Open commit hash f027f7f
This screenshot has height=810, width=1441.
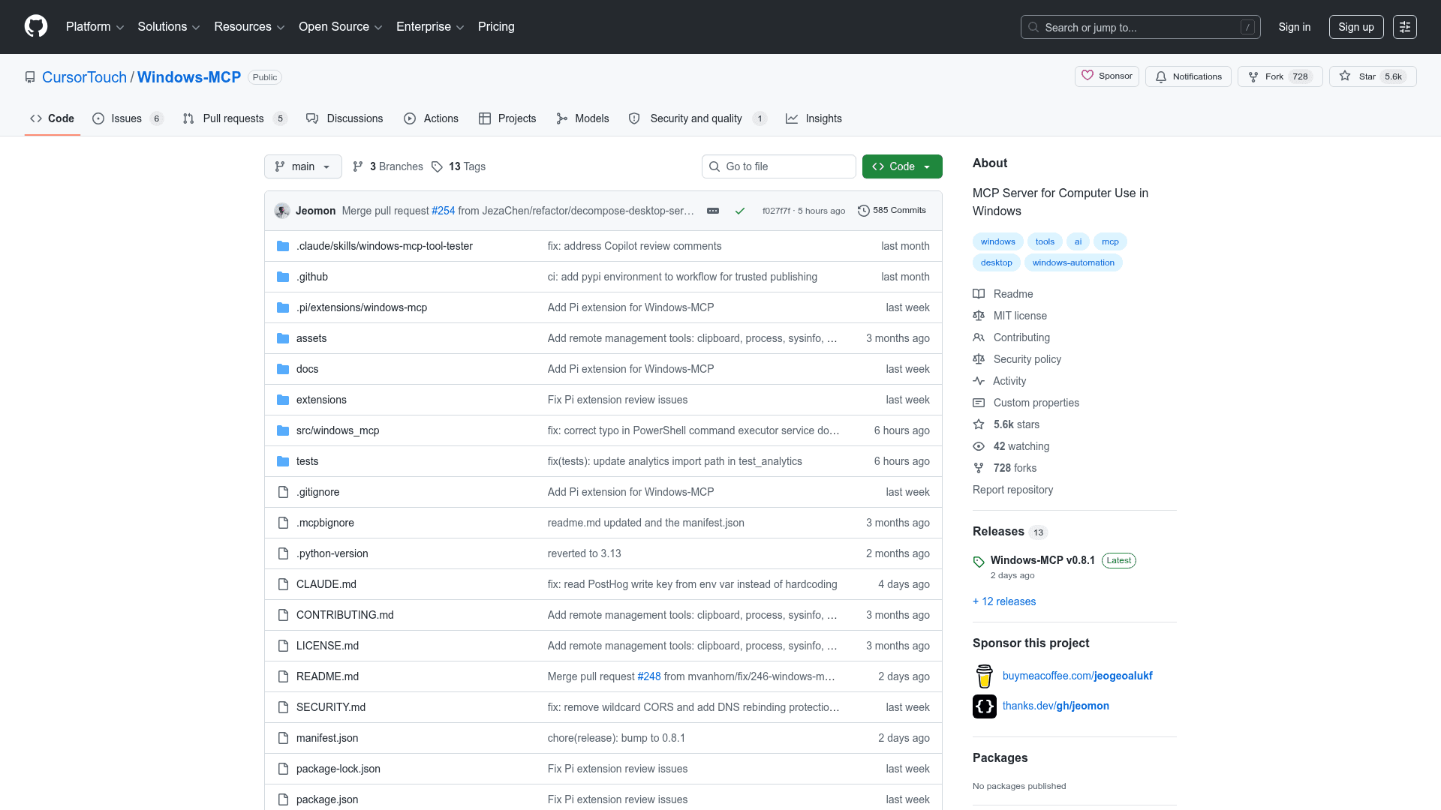776,211
